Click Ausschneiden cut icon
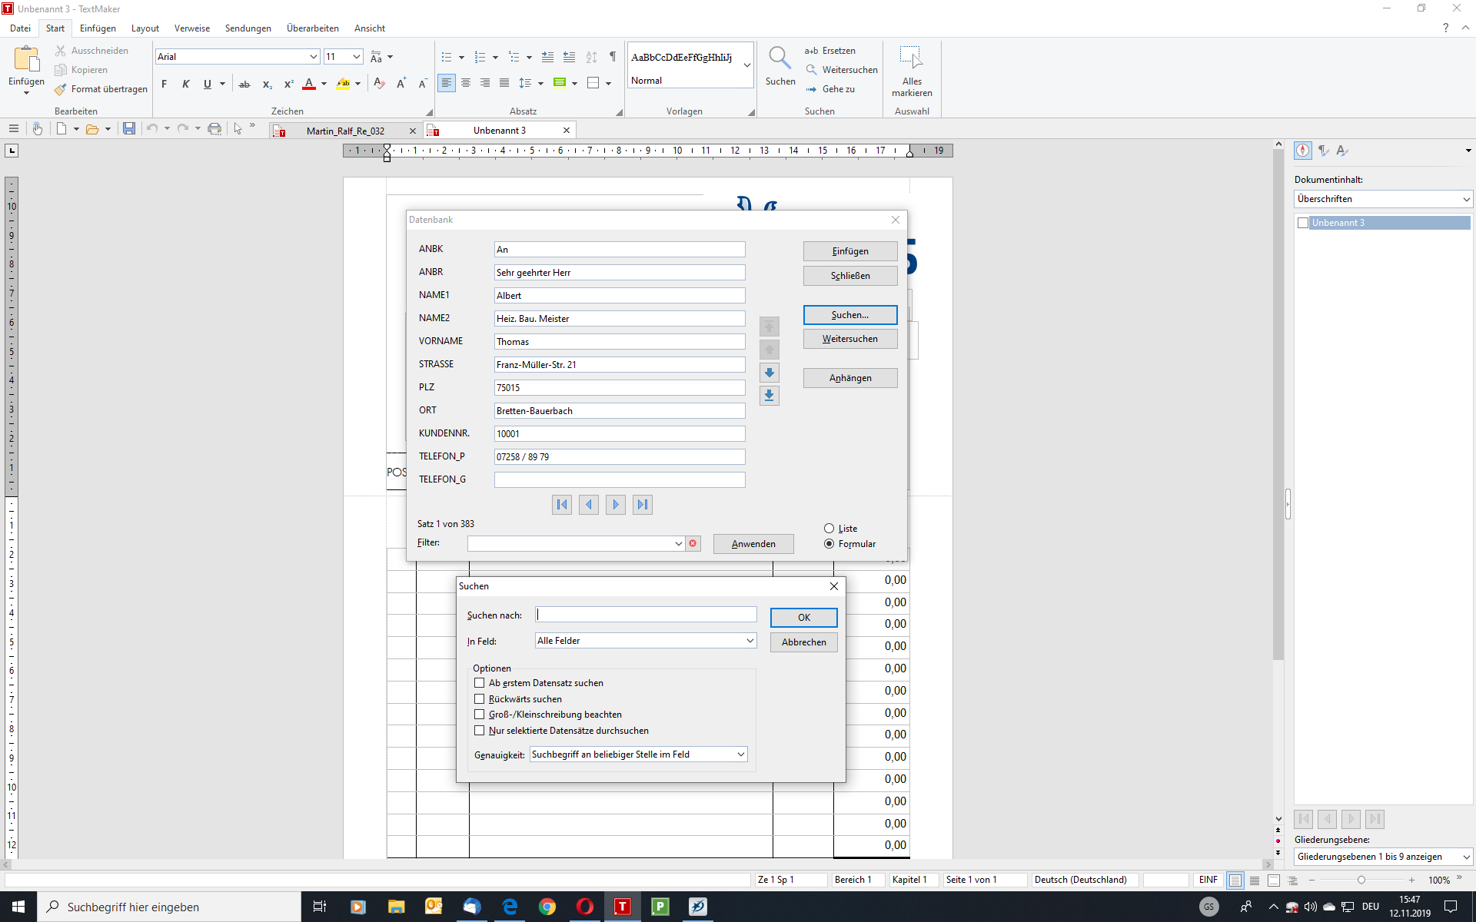This screenshot has height=922, width=1476. point(61,51)
